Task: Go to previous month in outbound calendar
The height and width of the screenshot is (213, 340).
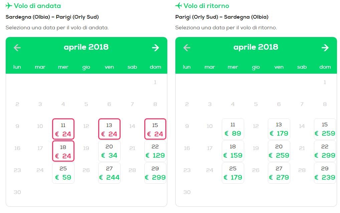Action: 17,48
